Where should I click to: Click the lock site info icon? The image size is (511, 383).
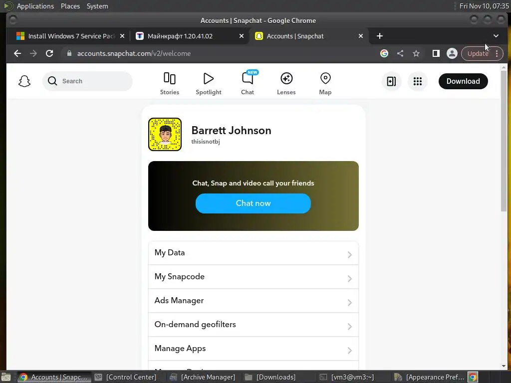pyautogui.click(x=69, y=53)
